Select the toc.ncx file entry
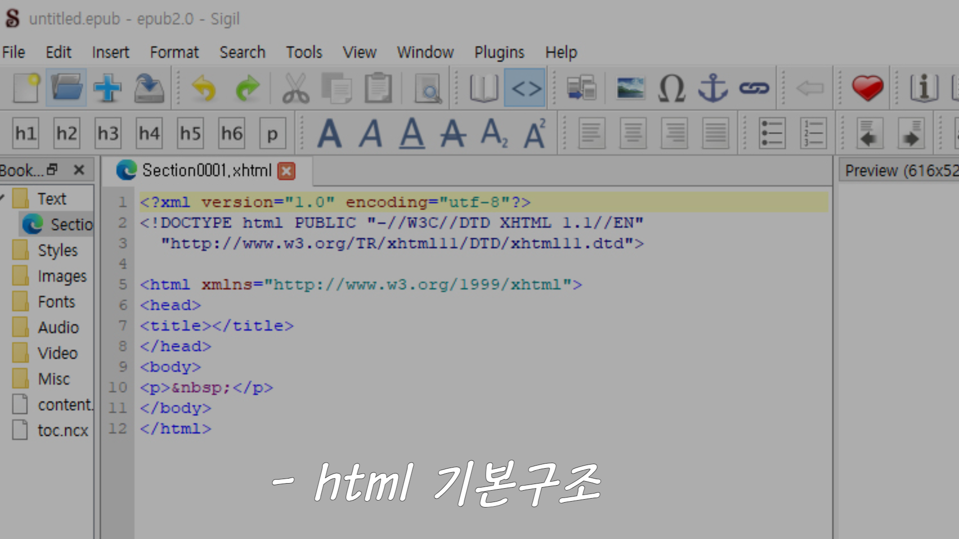The image size is (959, 539). tap(62, 430)
